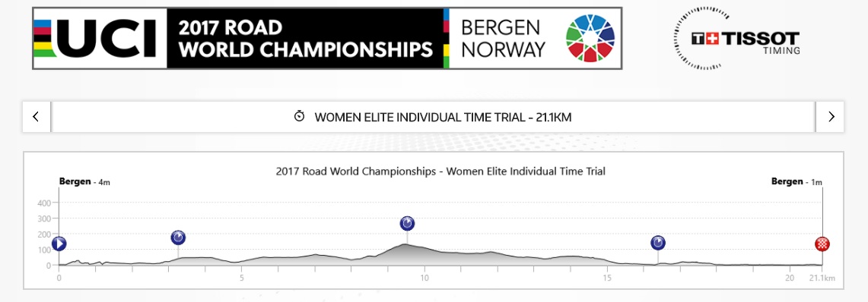This screenshot has width=868, height=302.
Task: Click the Bergen colorful star emblem
Action: click(590, 38)
